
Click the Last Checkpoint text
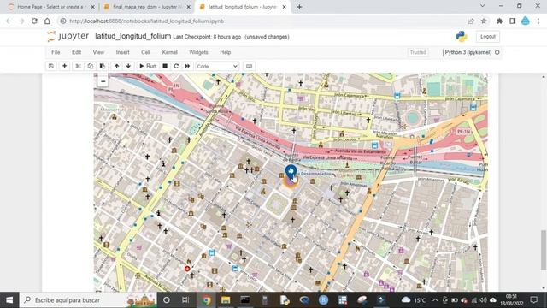click(207, 37)
